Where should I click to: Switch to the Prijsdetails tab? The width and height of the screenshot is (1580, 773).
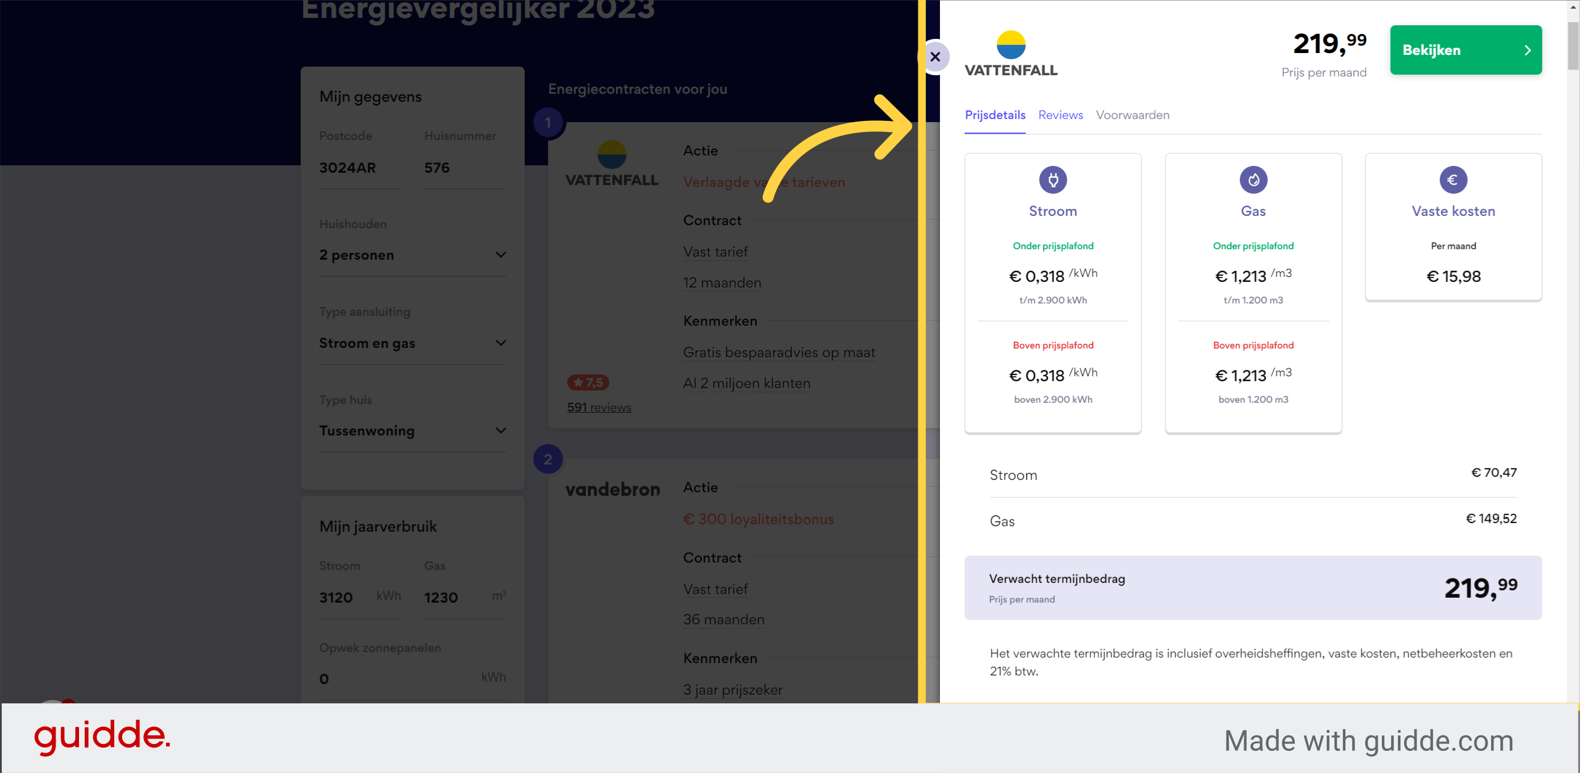coord(995,115)
